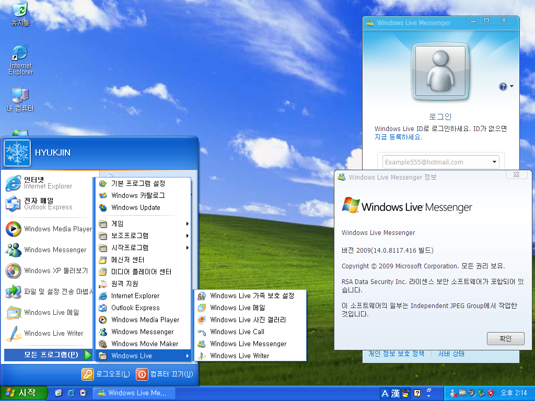Toggle Korean/English input mode indicator
Viewport: 535px width, 401px height.
click(385, 394)
